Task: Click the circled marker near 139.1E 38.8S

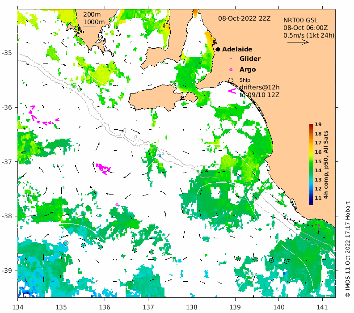Action: coord(238,258)
